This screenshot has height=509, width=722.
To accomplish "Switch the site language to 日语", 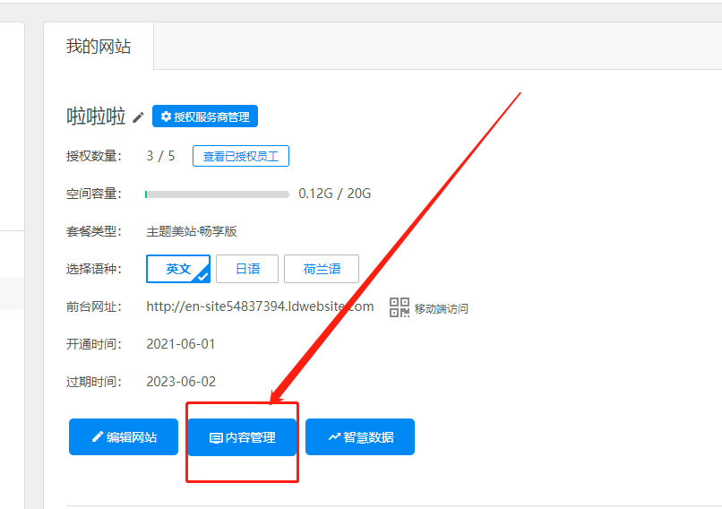I will 247,269.
